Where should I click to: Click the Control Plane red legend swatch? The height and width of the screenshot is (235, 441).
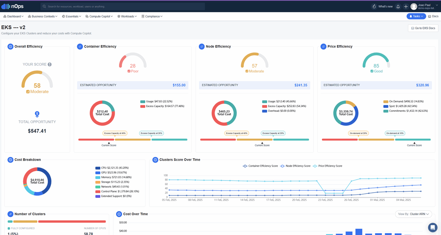pyautogui.click(x=98, y=192)
